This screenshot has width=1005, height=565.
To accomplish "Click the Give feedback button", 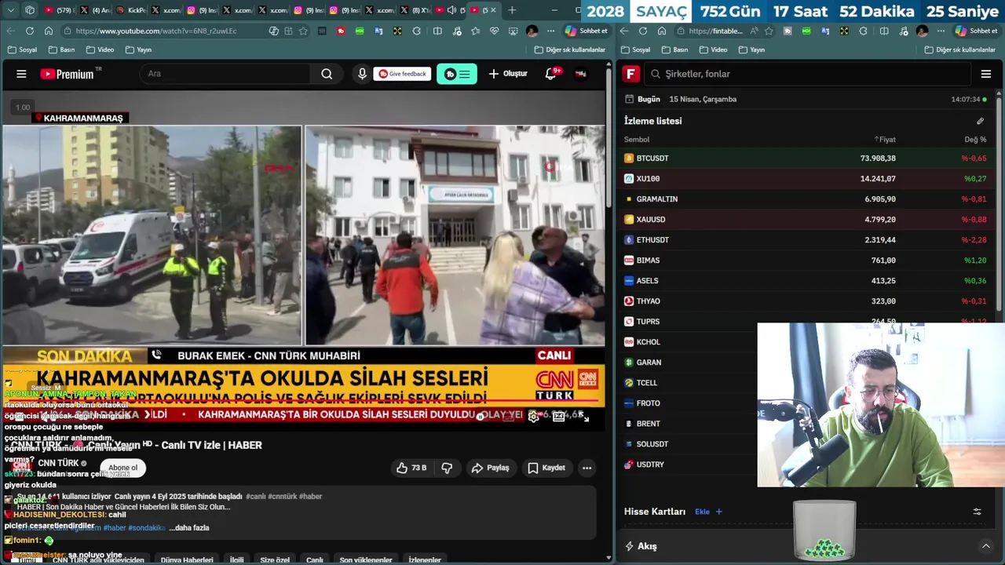I will [x=403, y=74].
